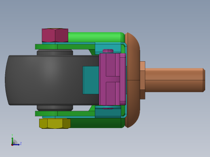Pick the teal rectangle inside the wheel
Viewport: 210px width, 157px height.
pyautogui.click(x=90, y=80)
